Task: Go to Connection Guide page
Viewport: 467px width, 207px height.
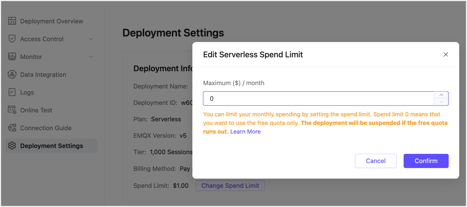Action: coord(46,128)
